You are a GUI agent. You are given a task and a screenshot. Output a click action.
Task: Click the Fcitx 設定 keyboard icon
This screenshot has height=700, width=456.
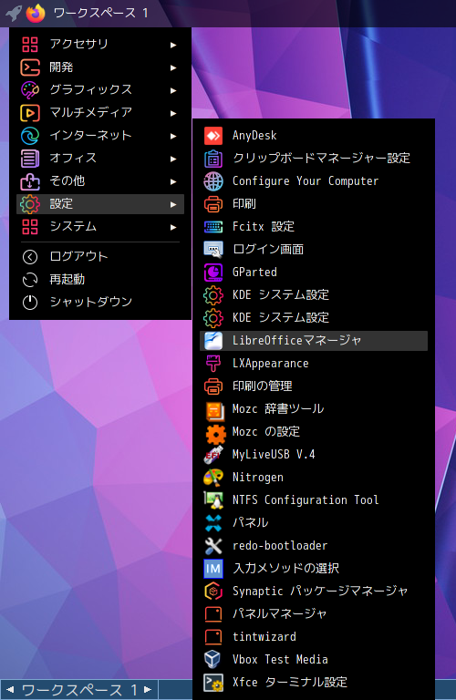tap(213, 226)
